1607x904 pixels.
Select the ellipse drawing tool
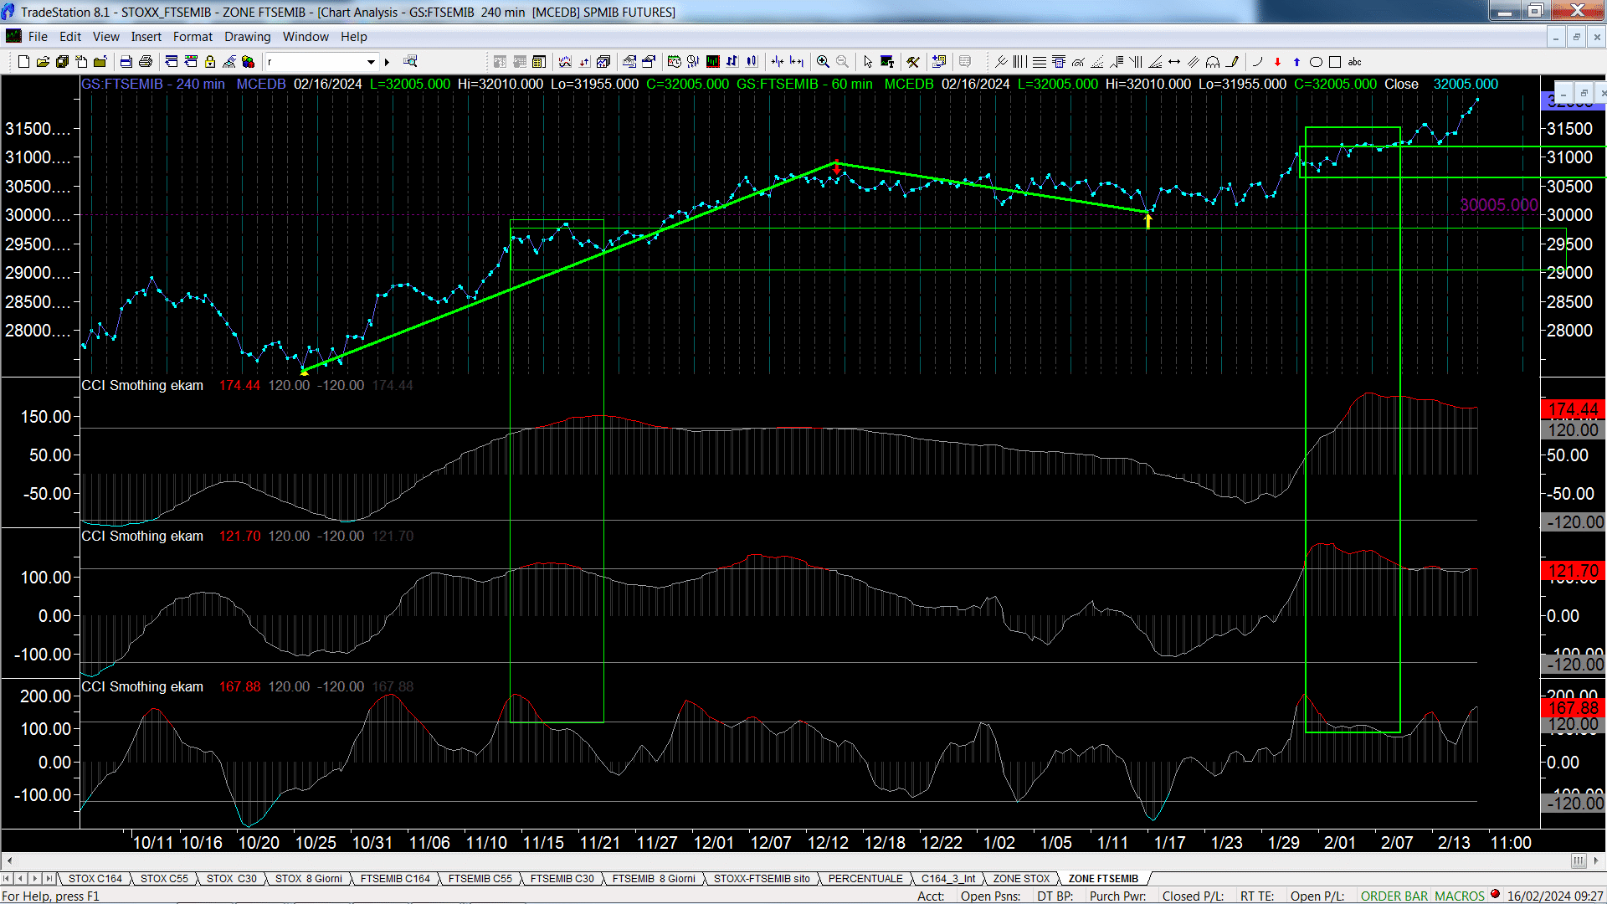click(1316, 61)
